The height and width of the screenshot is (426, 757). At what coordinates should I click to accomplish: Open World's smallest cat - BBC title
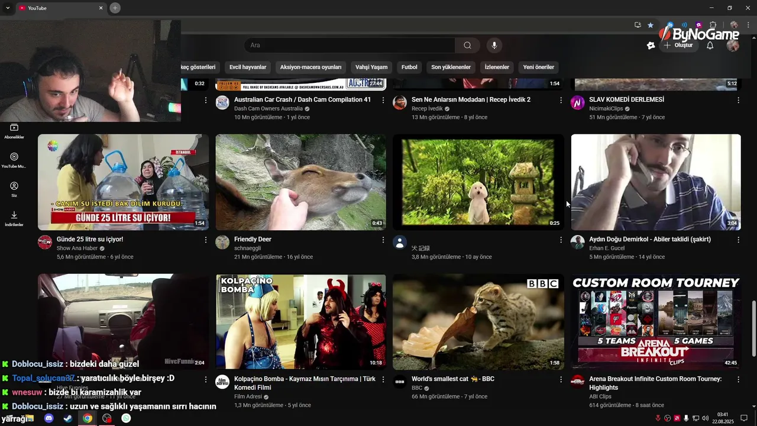[453, 379]
